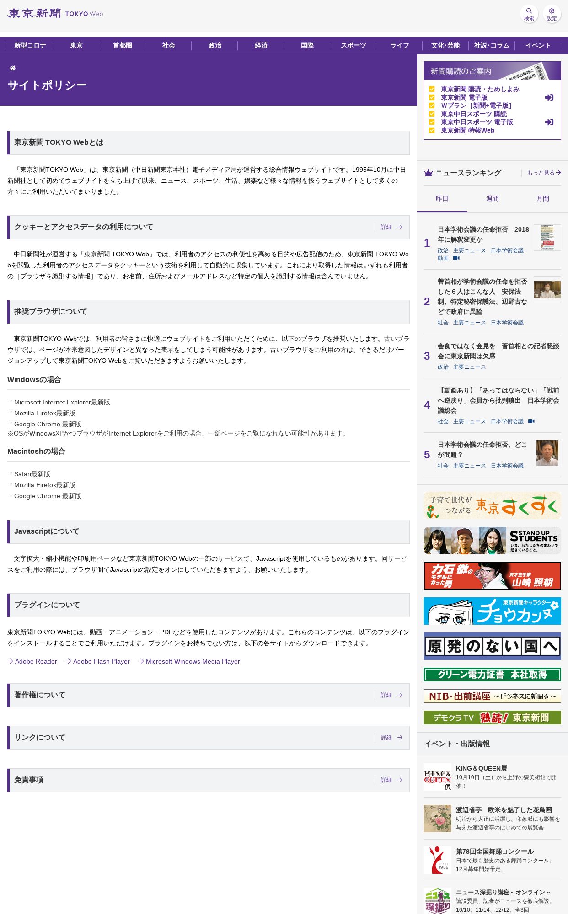Open the 力石徹のモデルになった男 banner
568x914 pixels.
point(493,576)
